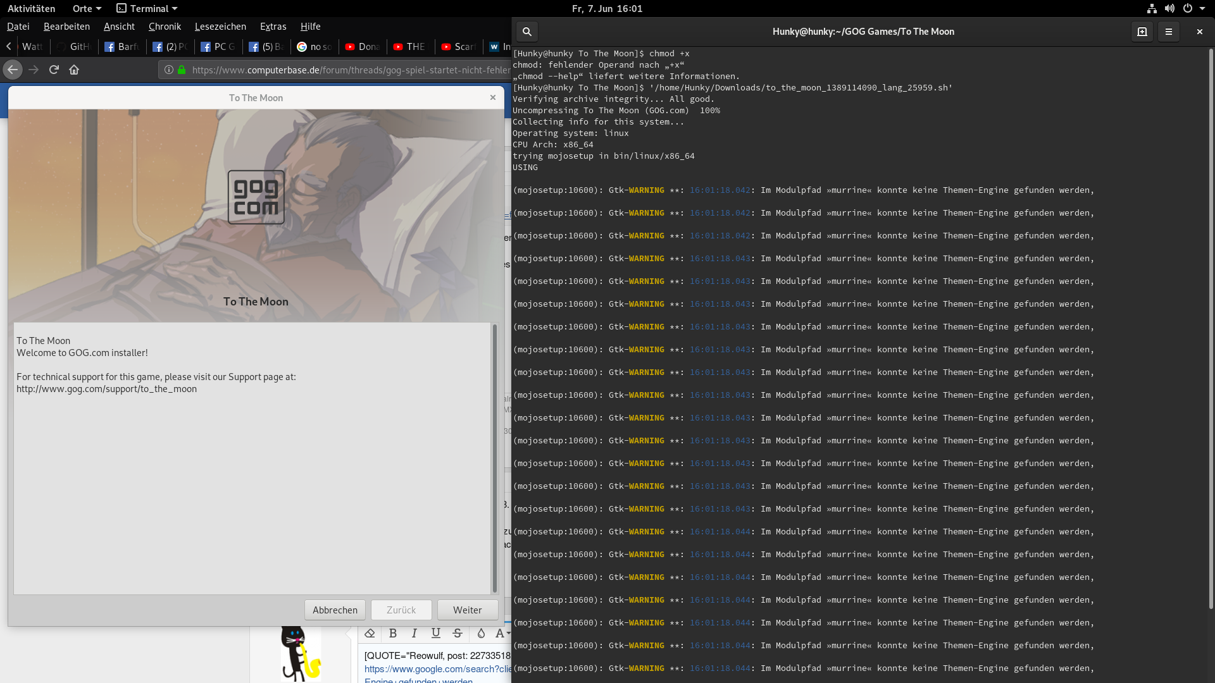Open the Orte dropdown menu
Viewport: 1215px width, 683px height.
click(87, 8)
